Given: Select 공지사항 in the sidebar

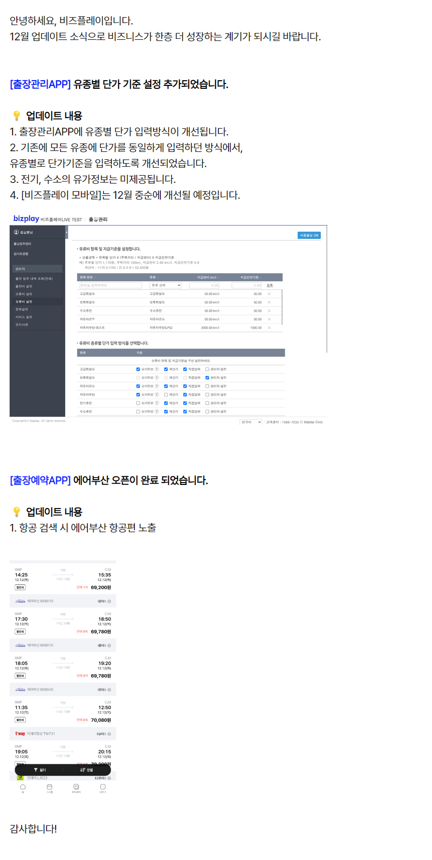Looking at the screenshot, I should tap(22, 325).
